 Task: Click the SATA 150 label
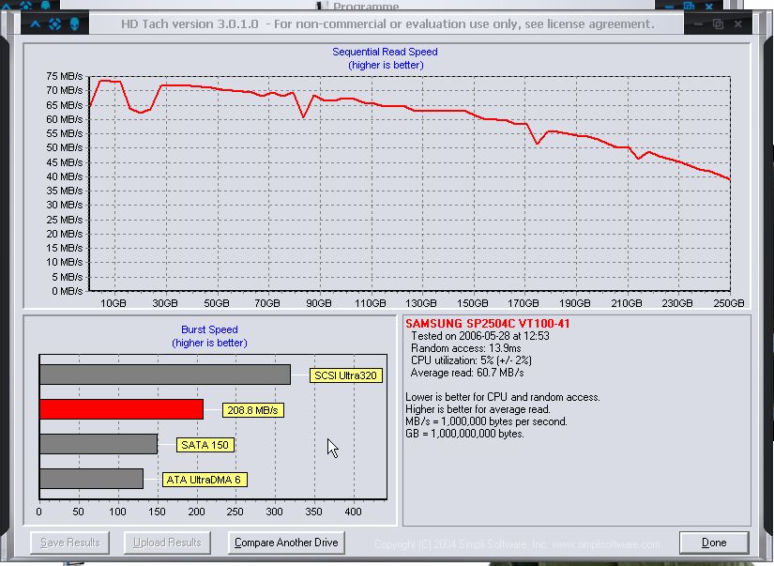pos(205,445)
